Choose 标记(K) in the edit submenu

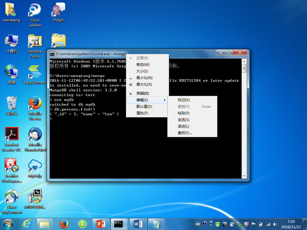(183, 100)
